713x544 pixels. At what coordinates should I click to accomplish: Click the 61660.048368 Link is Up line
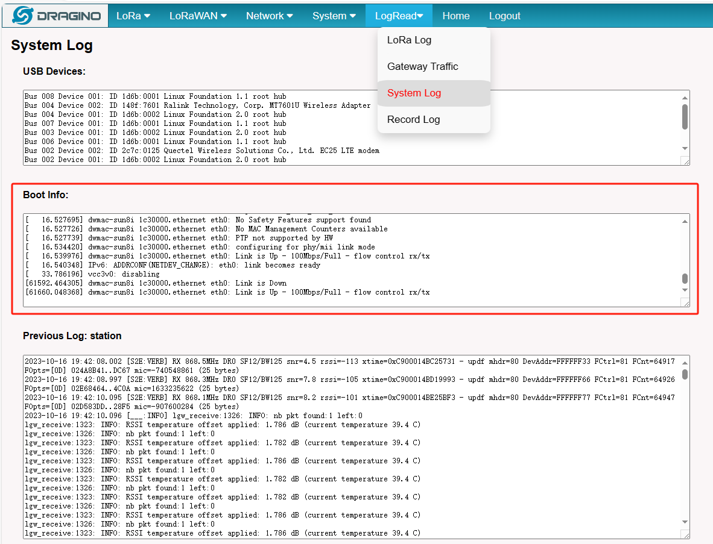pyautogui.click(x=227, y=292)
